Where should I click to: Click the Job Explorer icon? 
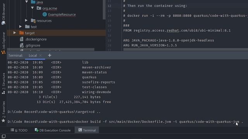tap(3, 52)
